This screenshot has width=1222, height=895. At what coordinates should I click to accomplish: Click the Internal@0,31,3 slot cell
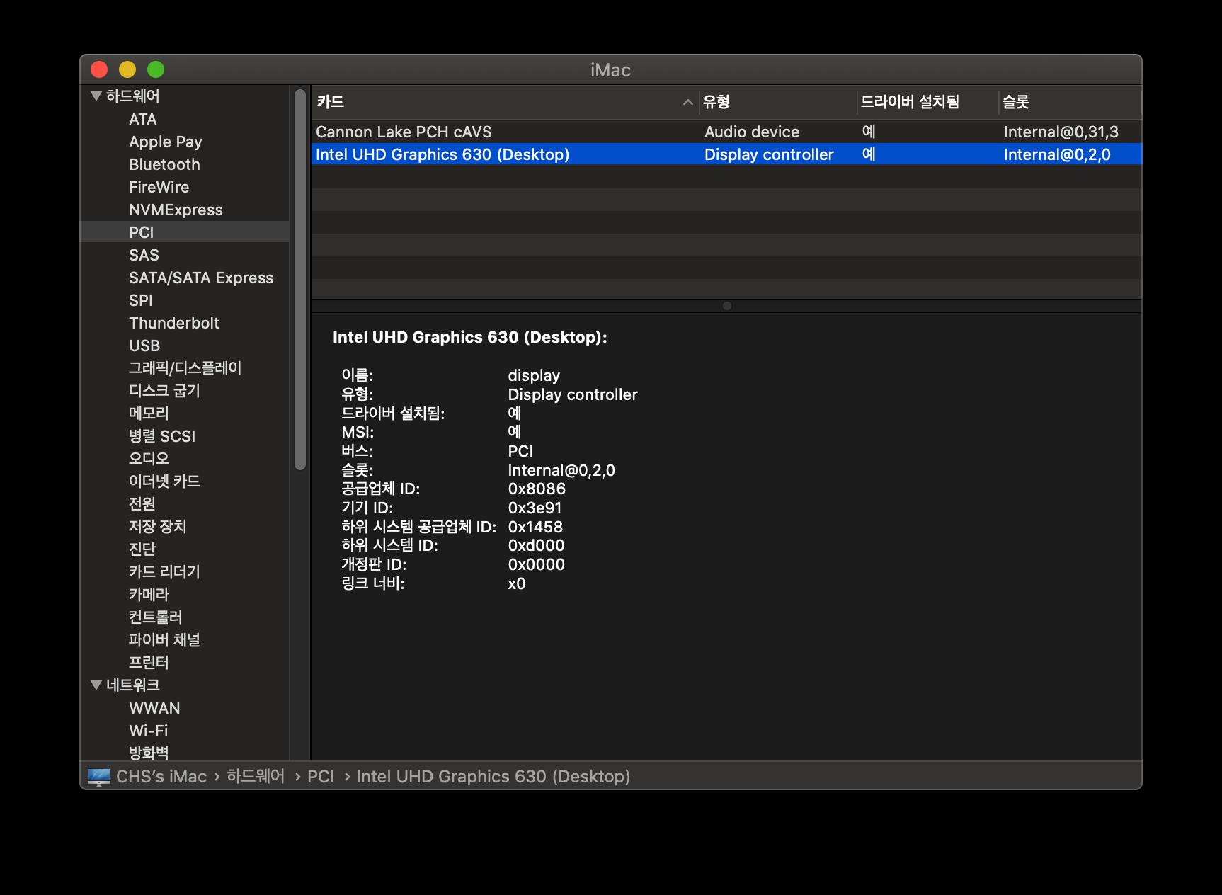tap(1061, 132)
